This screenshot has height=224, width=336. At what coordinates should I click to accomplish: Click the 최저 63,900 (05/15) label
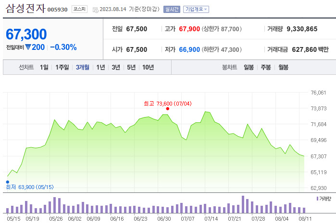click(x=30, y=187)
